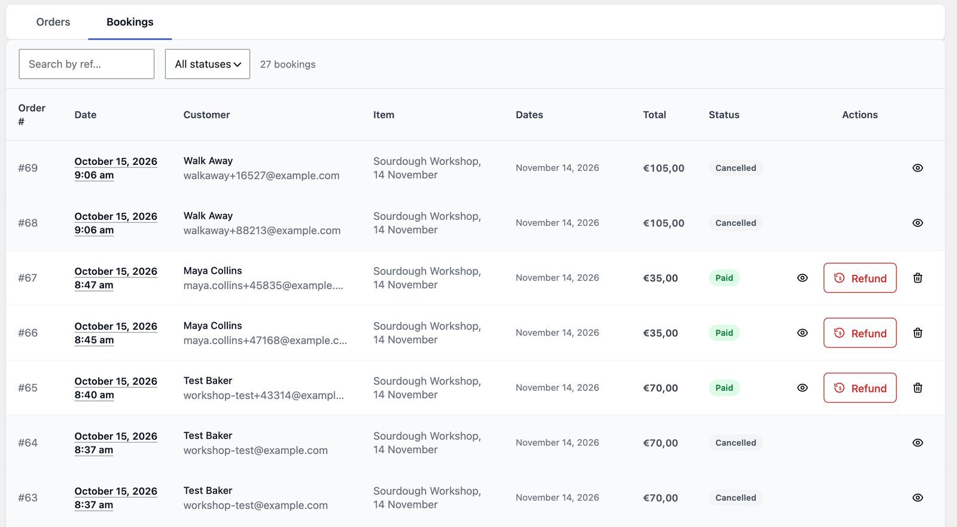This screenshot has width=957, height=527.
Task: Click order number #67
Action: pos(28,278)
